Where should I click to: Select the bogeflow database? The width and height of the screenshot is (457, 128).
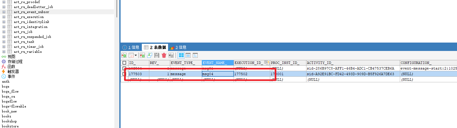(x=9, y=101)
